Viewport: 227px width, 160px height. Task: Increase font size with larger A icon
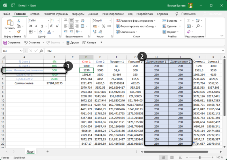click(x=51, y=26)
